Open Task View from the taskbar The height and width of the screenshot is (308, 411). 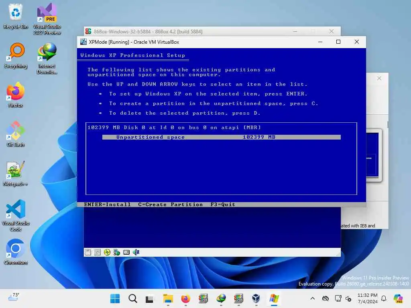[149, 298]
